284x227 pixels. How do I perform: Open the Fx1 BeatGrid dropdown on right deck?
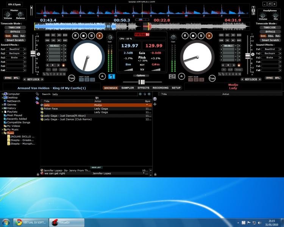[x=280, y=49]
